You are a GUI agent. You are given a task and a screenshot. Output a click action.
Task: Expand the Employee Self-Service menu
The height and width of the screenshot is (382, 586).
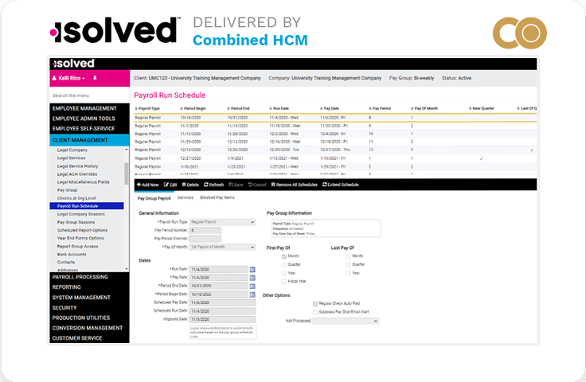[x=89, y=128]
